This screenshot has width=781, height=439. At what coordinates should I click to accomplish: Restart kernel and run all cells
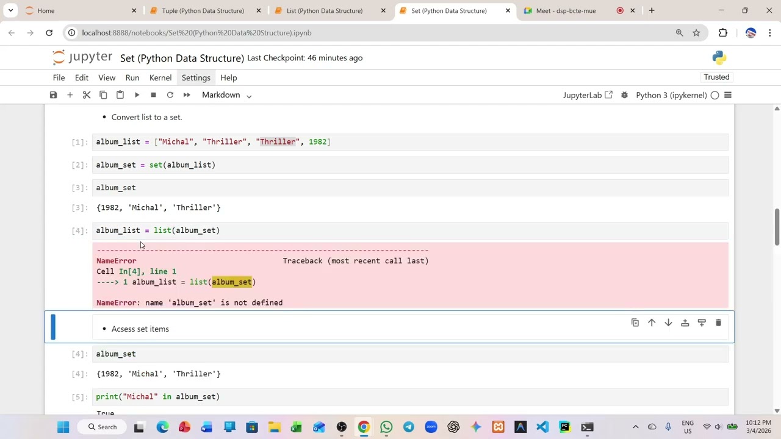[187, 95]
